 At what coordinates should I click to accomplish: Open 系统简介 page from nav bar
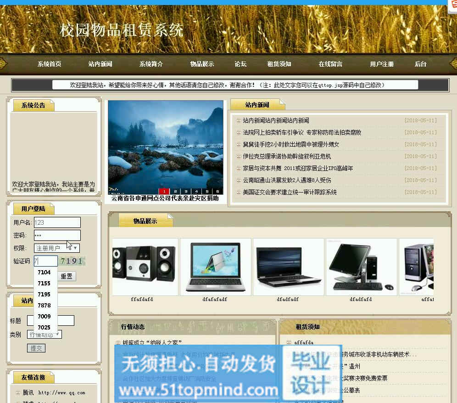coord(151,64)
